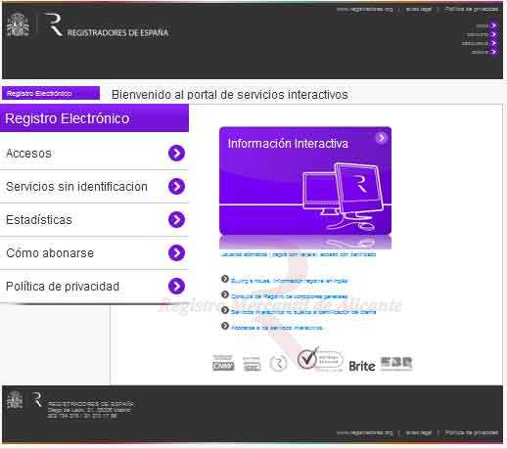Click the large Registro Electrónico menu heading
The width and height of the screenshot is (507, 449).
pyautogui.click(x=94, y=118)
